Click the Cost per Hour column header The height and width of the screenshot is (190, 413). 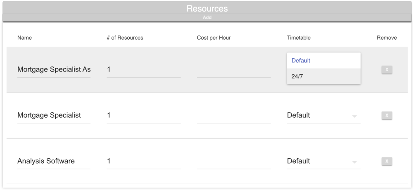click(x=214, y=38)
